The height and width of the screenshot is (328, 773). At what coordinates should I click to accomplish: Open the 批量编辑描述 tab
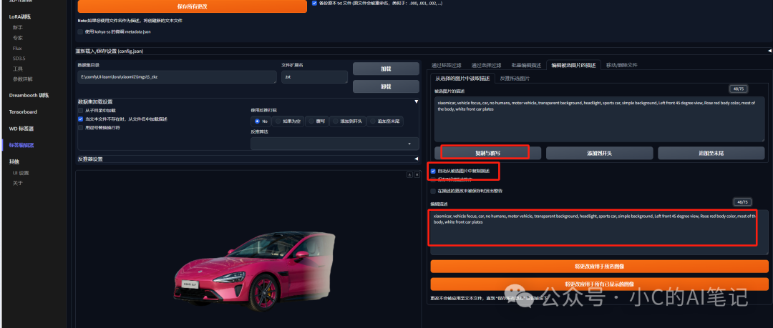coord(526,65)
